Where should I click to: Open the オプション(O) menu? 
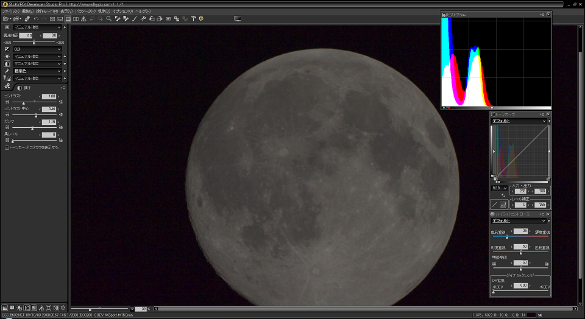[x=122, y=12]
